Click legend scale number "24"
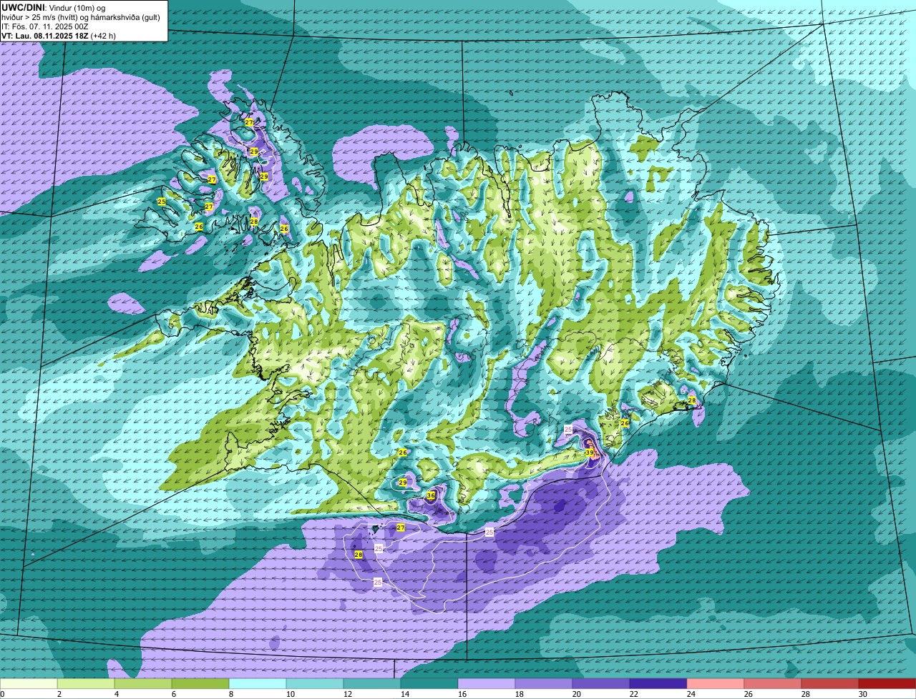 [x=691, y=694]
